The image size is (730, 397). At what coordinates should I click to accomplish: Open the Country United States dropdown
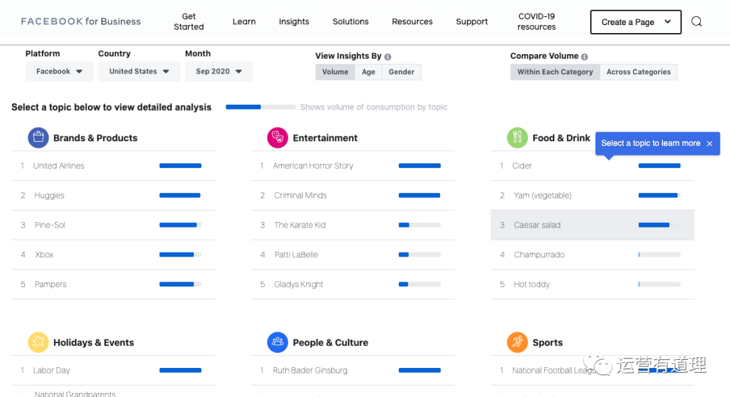[139, 72]
